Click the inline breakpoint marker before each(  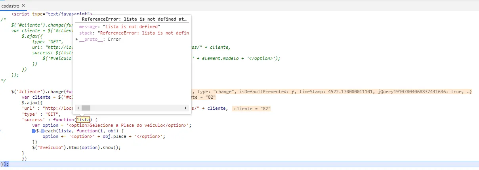pos(43,131)
